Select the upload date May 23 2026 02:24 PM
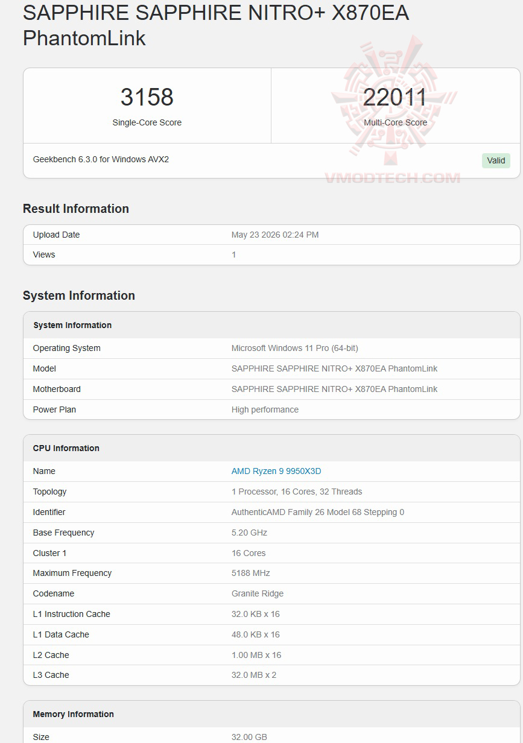Image resolution: width=523 pixels, height=743 pixels. pyautogui.click(x=275, y=235)
